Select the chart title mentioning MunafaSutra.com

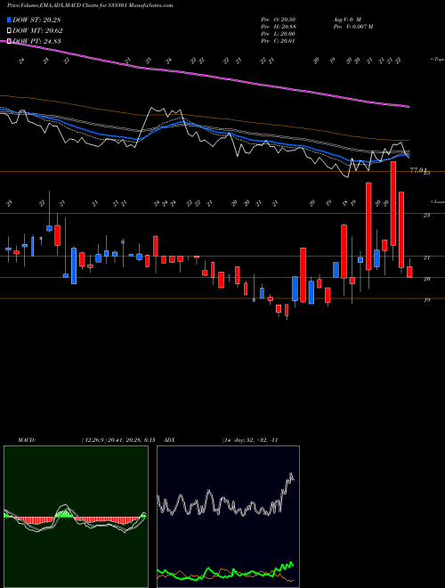tap(90, 6)
